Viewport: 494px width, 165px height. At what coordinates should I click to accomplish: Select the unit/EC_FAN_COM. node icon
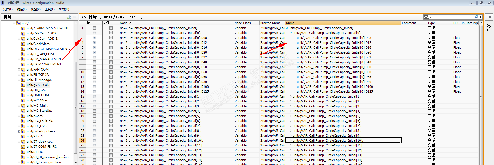pos(23,54)
